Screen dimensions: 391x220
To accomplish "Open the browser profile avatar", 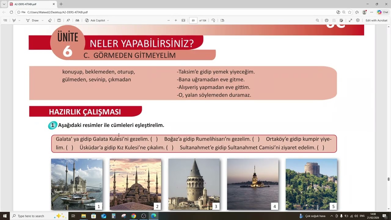I will pyautogui.click(x=364, y=12).
